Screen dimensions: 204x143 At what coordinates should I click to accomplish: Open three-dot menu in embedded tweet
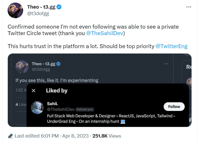[x=166, y=64]
